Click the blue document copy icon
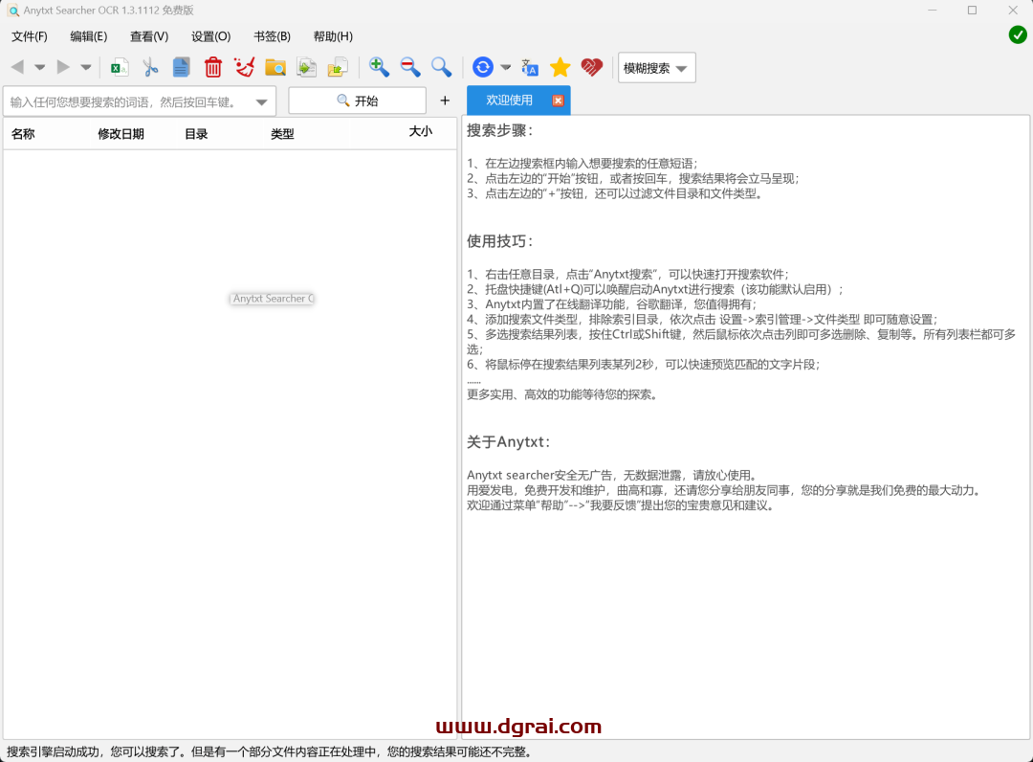Screen dimensions: 1033x762 point(181,67)
